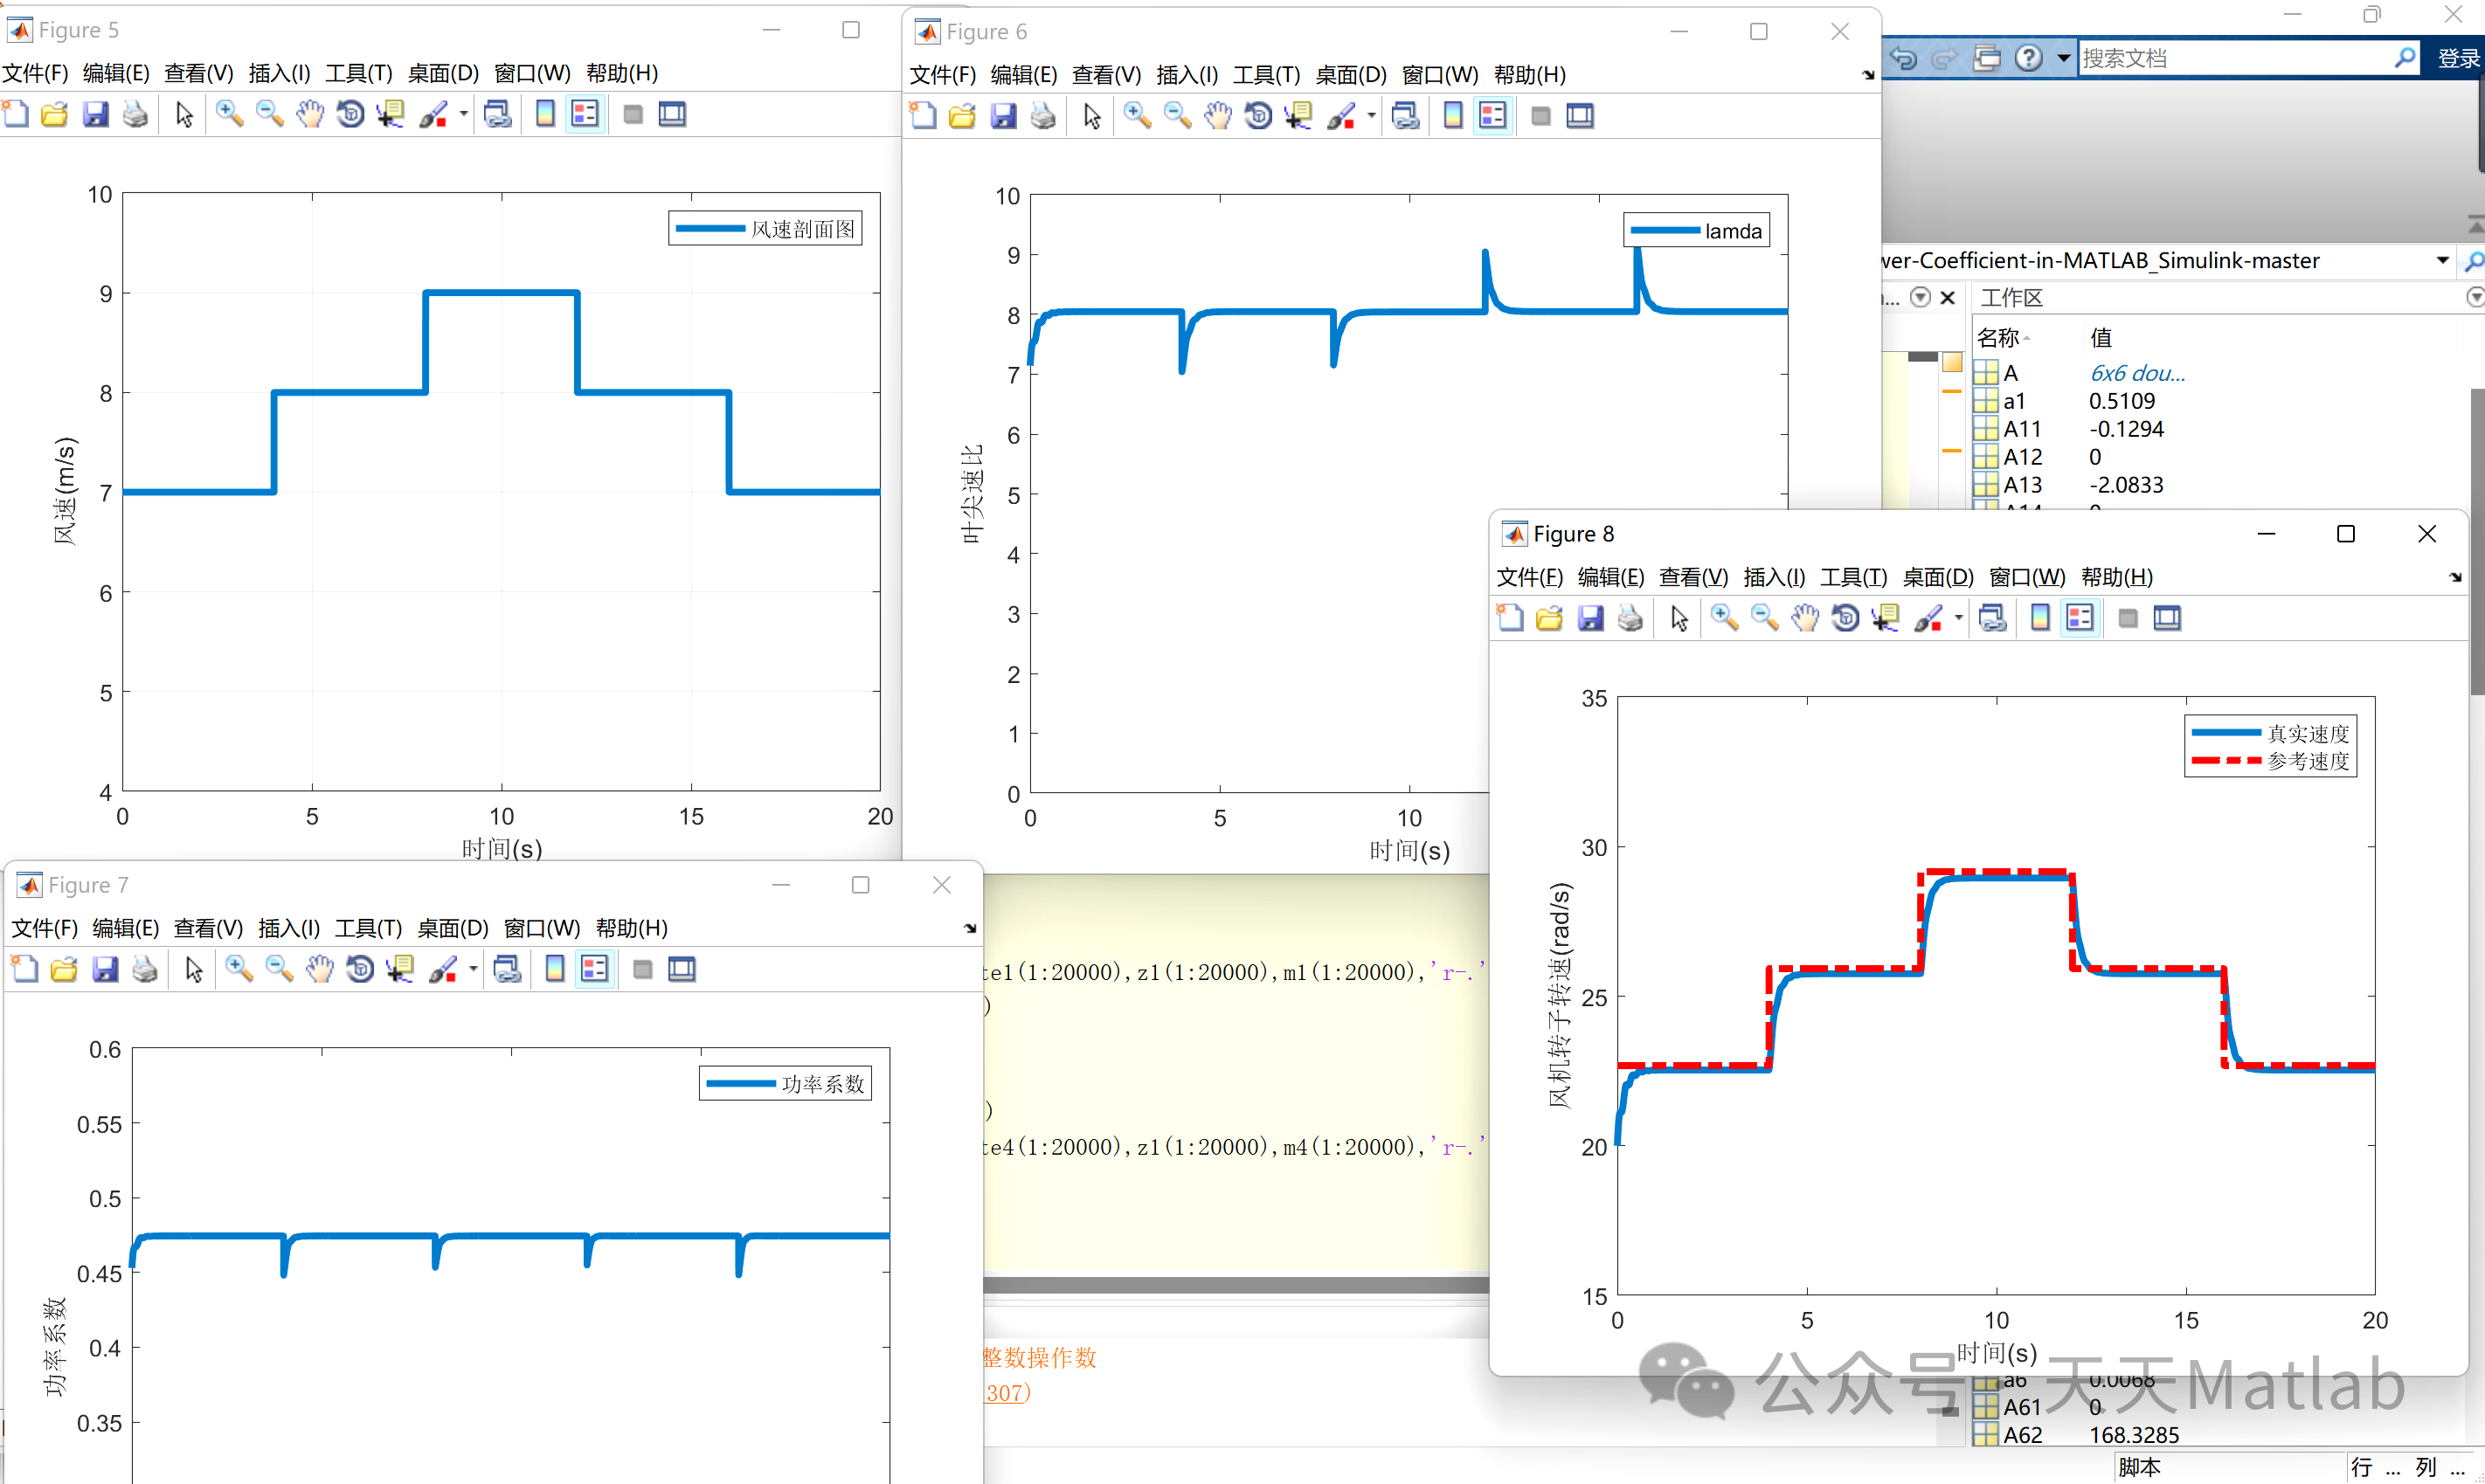Toggle Insert Colorbar in Figure 7
The height and width of the screenshot is (1484, 2485).
click(x=555, y=969)
